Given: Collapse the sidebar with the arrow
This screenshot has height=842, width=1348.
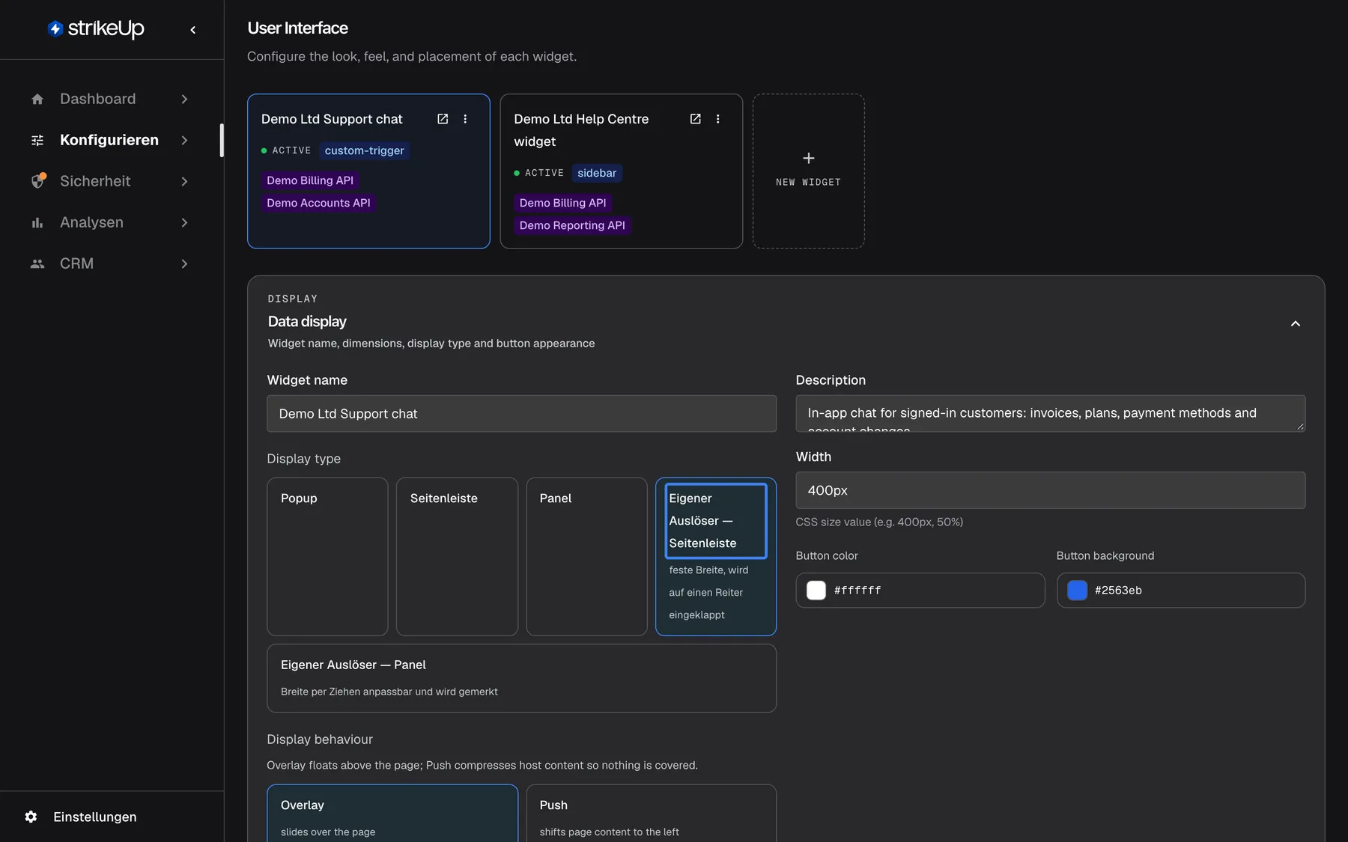Looking at the screenshot, I should (193, 30).
